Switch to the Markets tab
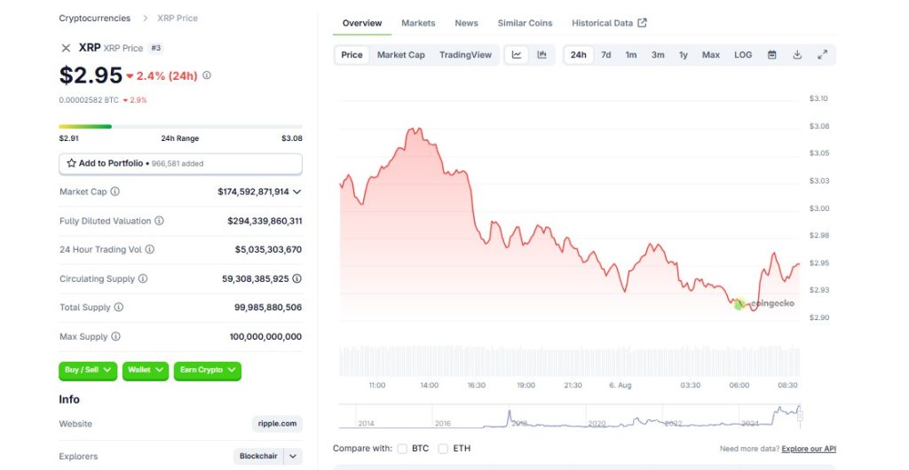This screenshot has width=909, height=470. (418, 23)
